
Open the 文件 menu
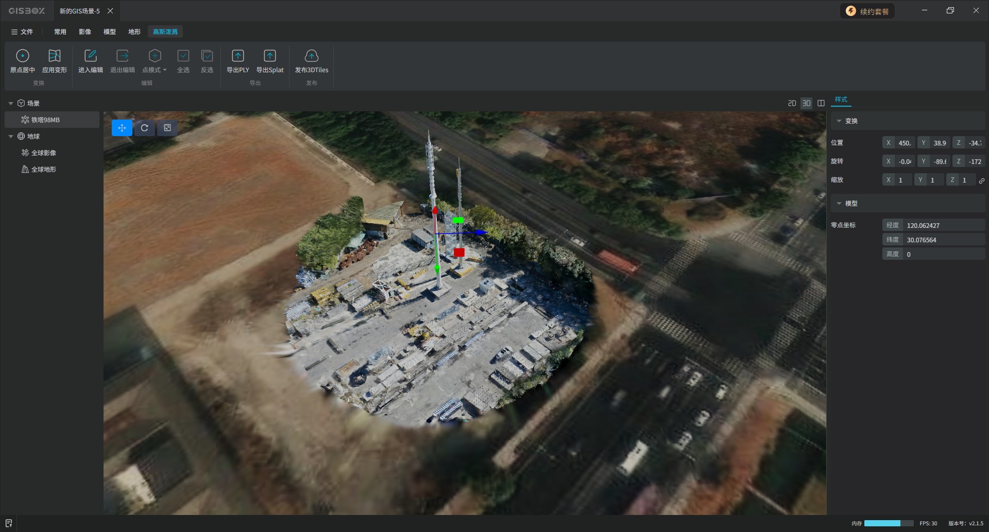tap(22, 32)
